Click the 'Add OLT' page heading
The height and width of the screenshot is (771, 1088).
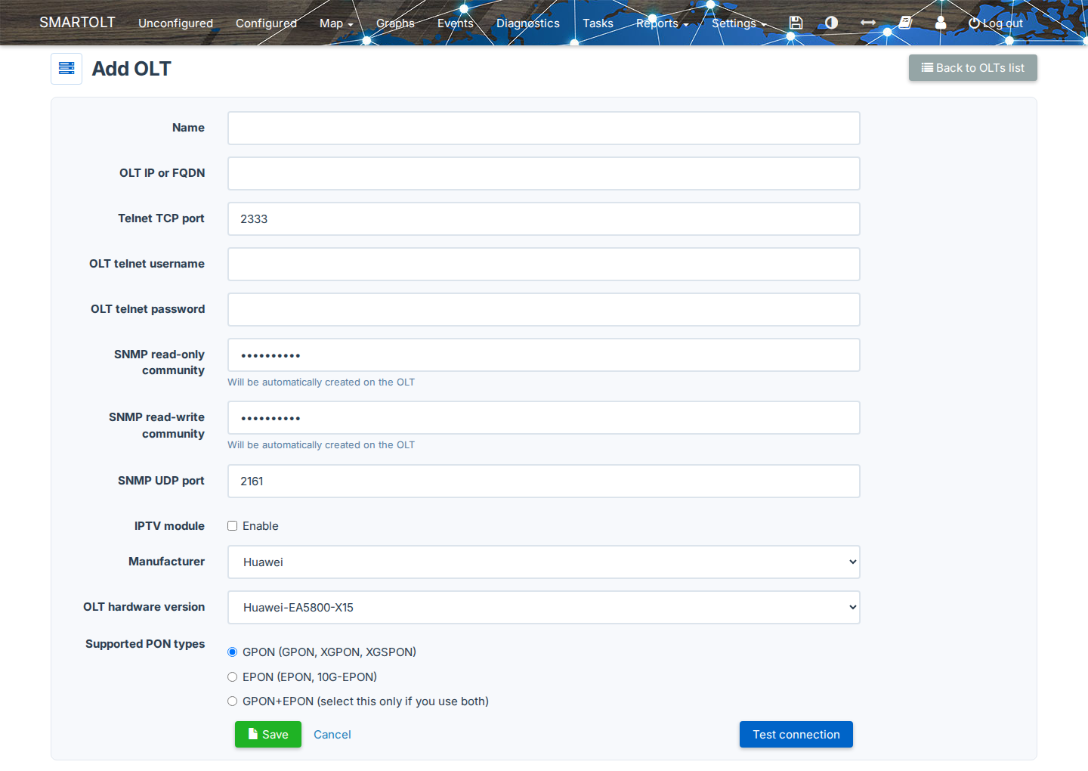[x=131, y=69]
